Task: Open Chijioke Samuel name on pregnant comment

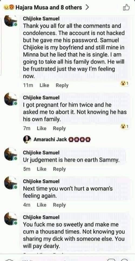Action: coord(41,98)
